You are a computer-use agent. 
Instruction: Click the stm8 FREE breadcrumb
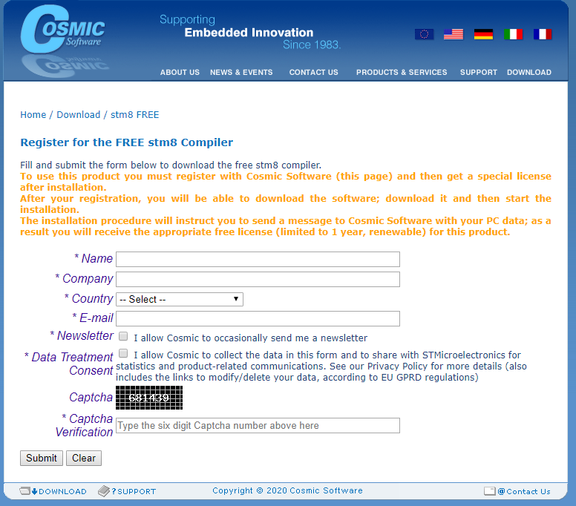click(x=135, y=114)
